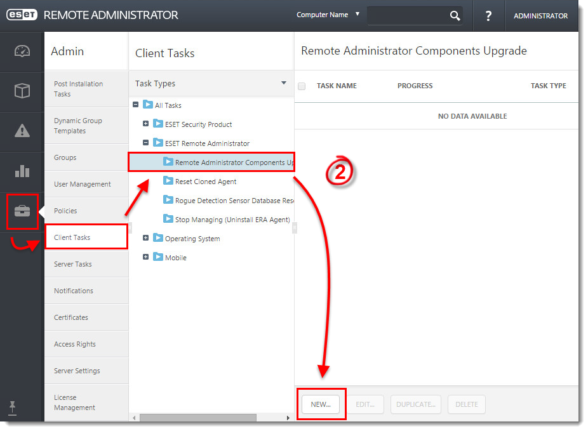The width and height of the screenshot is (588, 431).
Task: Expand the Mobile node
Action: [x=146, y=256]
